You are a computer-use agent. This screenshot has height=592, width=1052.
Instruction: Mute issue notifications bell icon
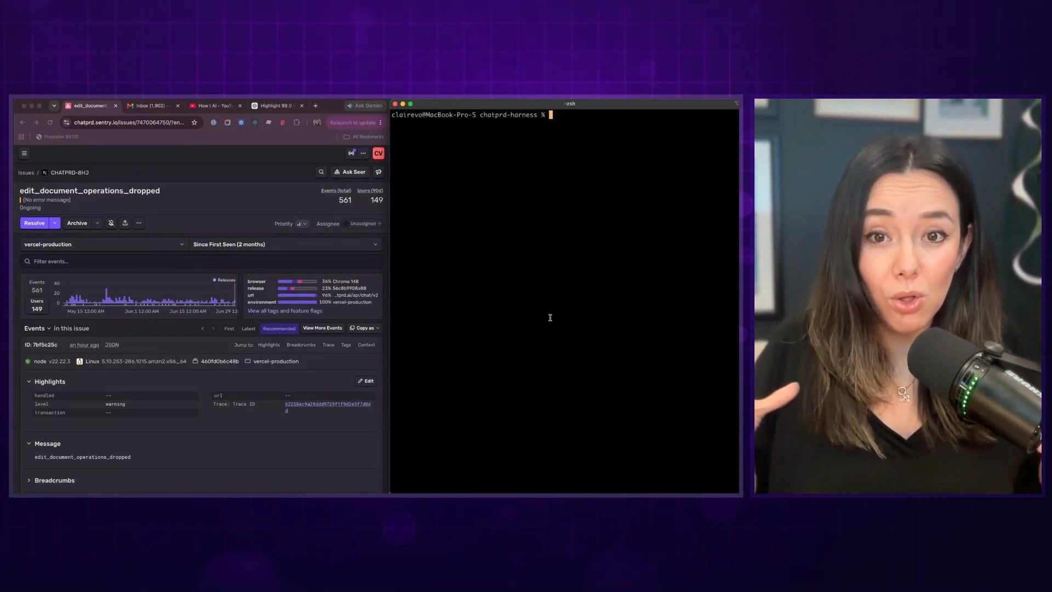click(111, 223)
